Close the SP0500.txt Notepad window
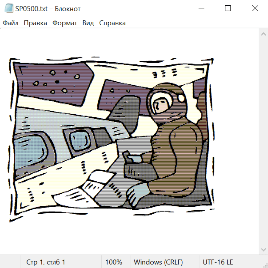The width and height of the screenshot is (268, 268). (255, 9)
